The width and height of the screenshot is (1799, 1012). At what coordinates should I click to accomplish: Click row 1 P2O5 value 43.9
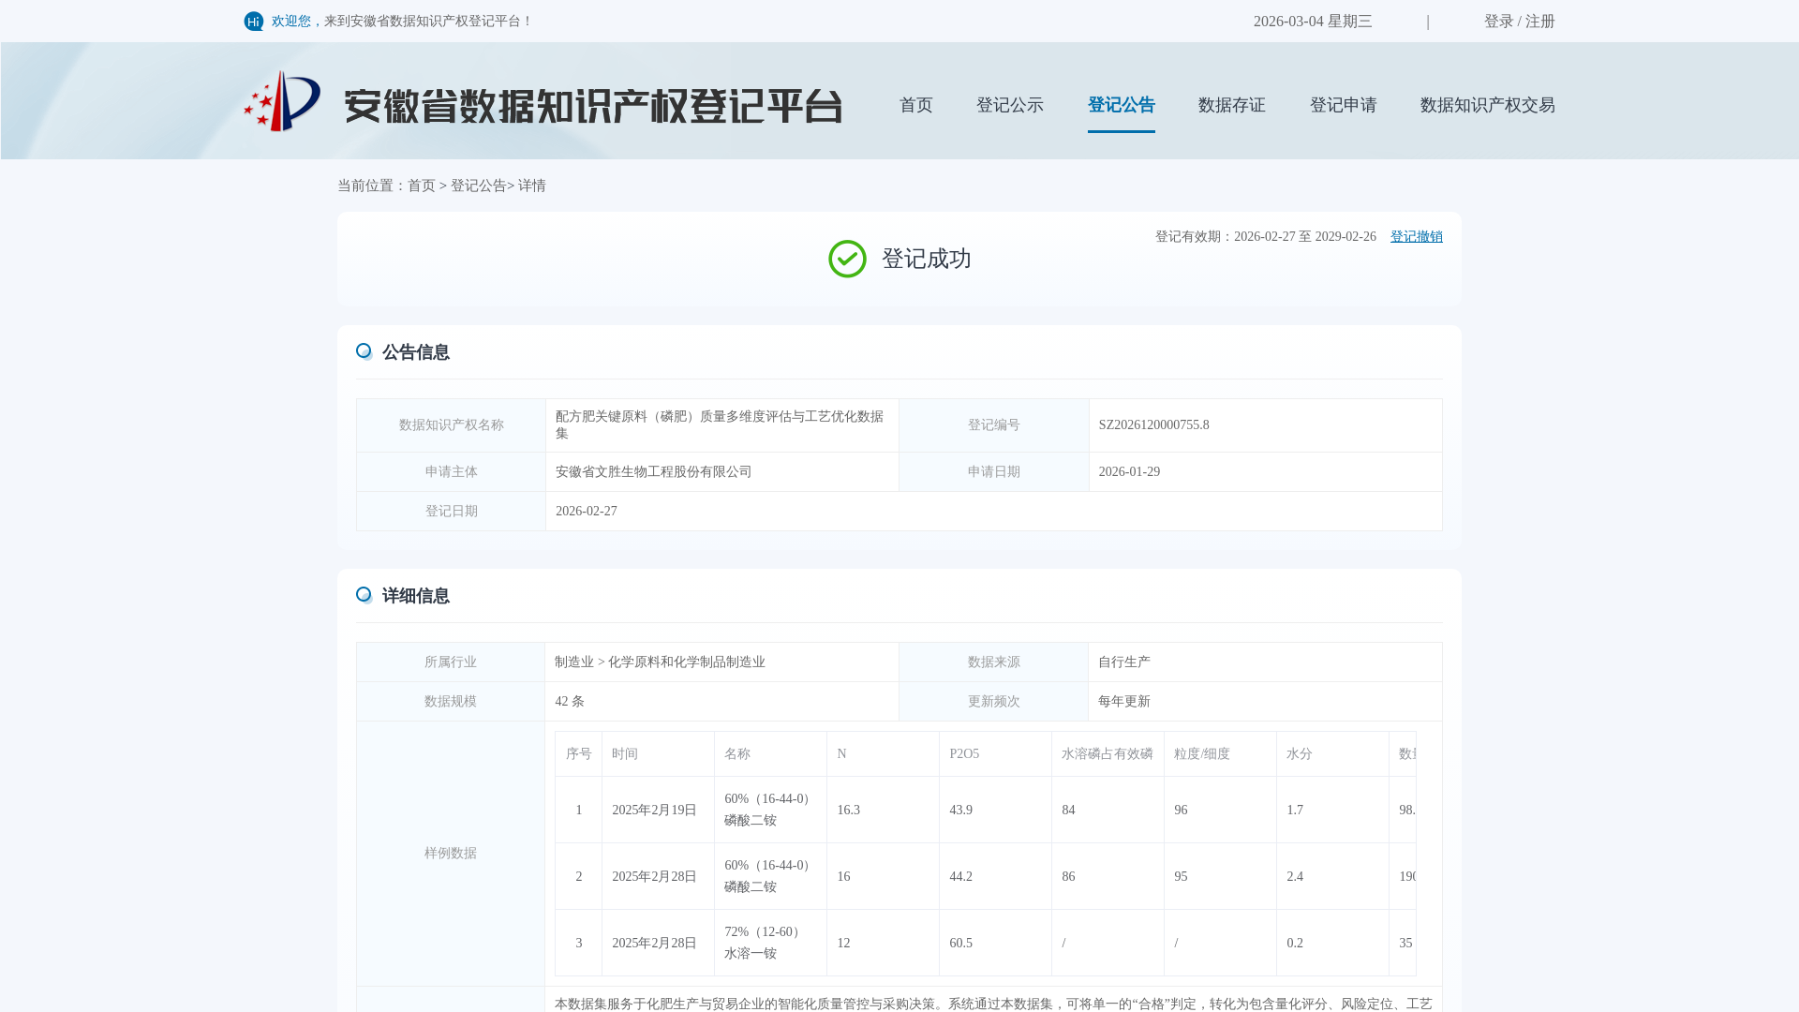(x=960, y=811)
